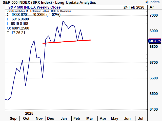
Task: Click the time stamp T: 17:26:21
Action: [x=16, y=33]
